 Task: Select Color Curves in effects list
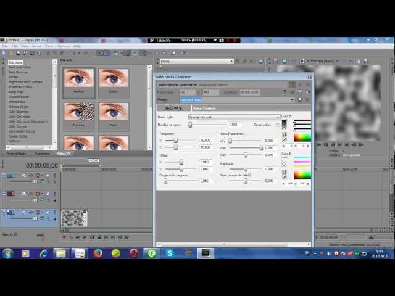(17, 126)
